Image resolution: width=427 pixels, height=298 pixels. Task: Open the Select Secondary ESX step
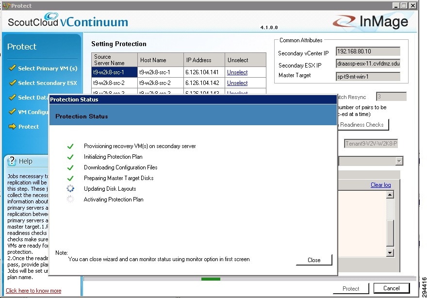coord(48,83)
